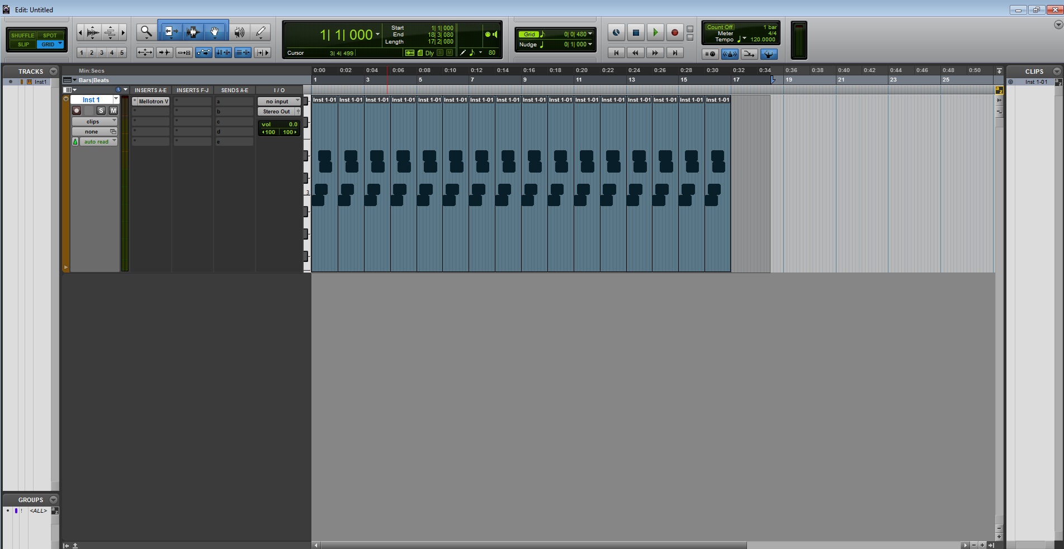Record-enable the Inst 1 track
1064x549 pixels.
(x=77, y=111)
